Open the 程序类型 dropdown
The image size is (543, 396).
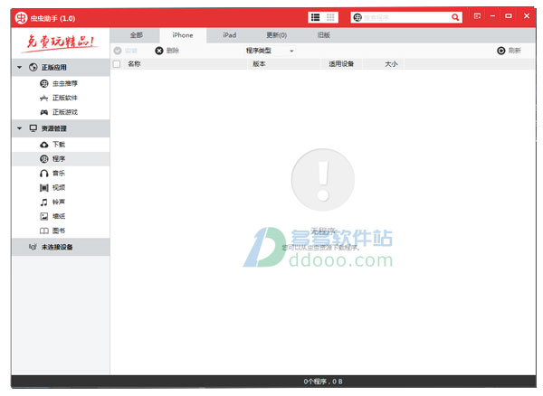pyautogui.click(x=270, y=51)
